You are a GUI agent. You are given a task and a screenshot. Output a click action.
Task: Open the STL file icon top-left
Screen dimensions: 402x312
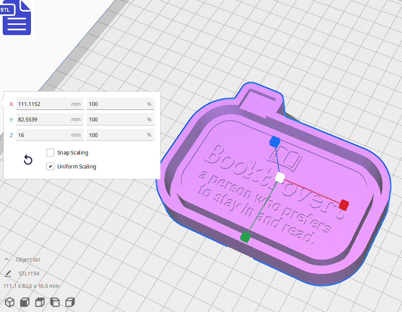pos(17,17)
